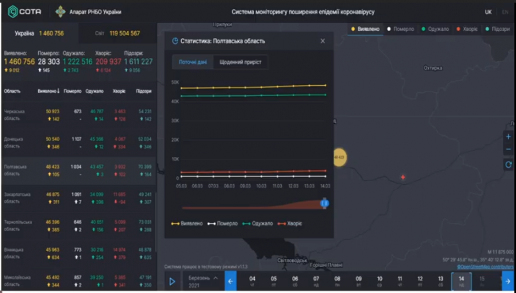Open the OpenStreetMap contributors link
The height and width of the screenshot is (293, 516).
485,267
